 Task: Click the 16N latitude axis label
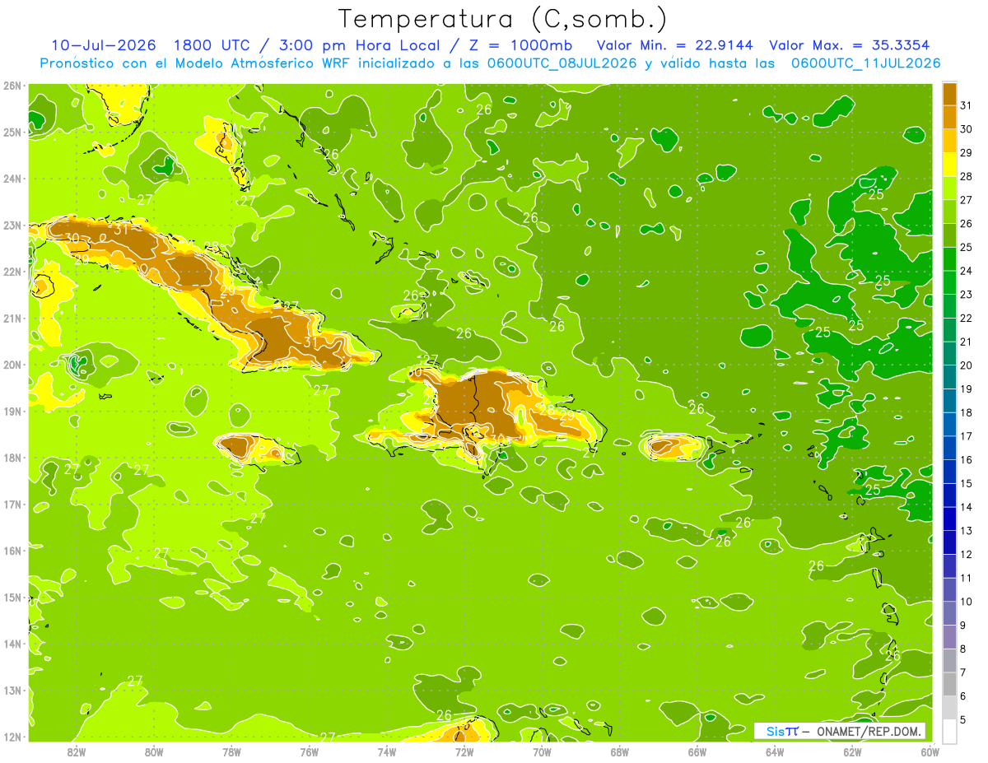(x=12, y=551)
